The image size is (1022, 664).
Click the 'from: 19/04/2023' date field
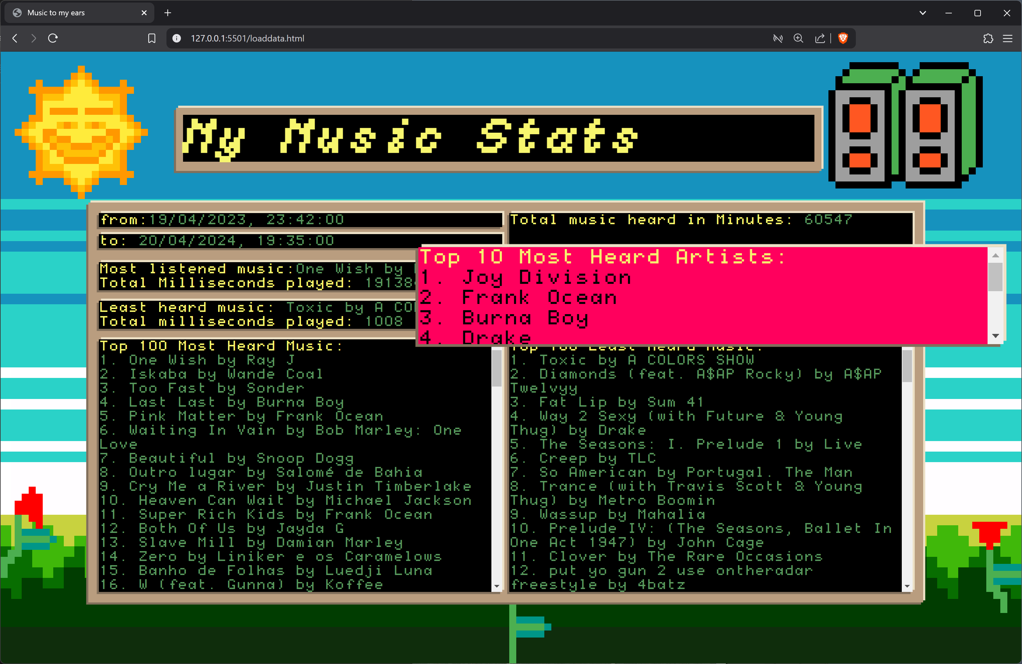coord(300,220)
